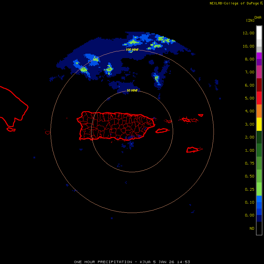Click the 4.00 legend value
Viewport: 264px width, 264px height.
pos(250,111)
